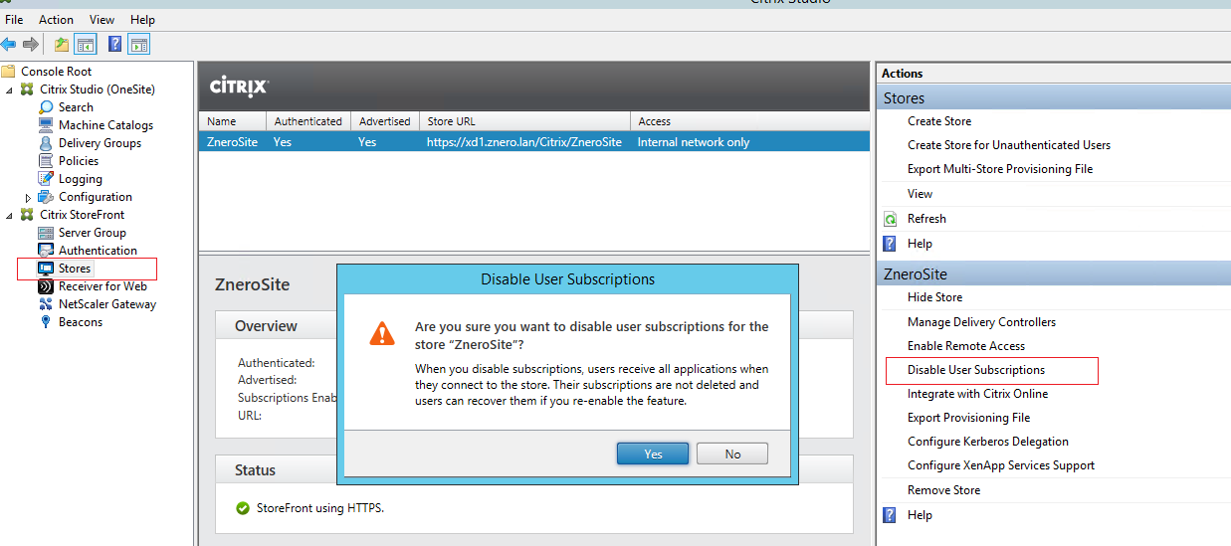Collapse Citrix Studio (OneSite) node

(x=10, y=91)
